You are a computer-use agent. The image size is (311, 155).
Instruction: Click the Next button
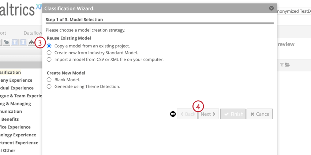click(x=209, y=114)
